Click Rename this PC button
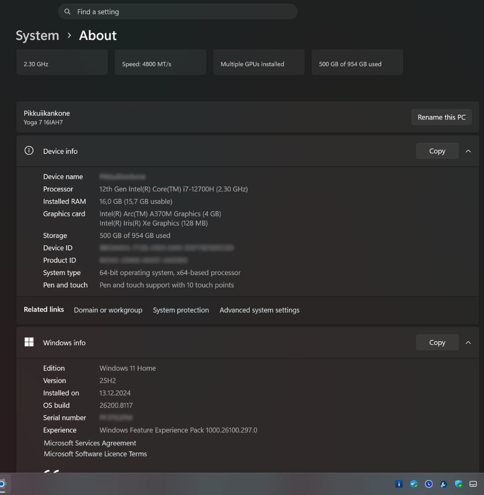Image resolution: width=484 pixels, height=495 pixels. point(441,117)
